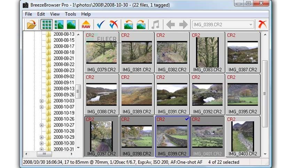The width and height of the screenshot is (291, 168).
Task: Click thumbnail pane scroll up arrow
Action: pyautogui.click(x=265, y=35)
